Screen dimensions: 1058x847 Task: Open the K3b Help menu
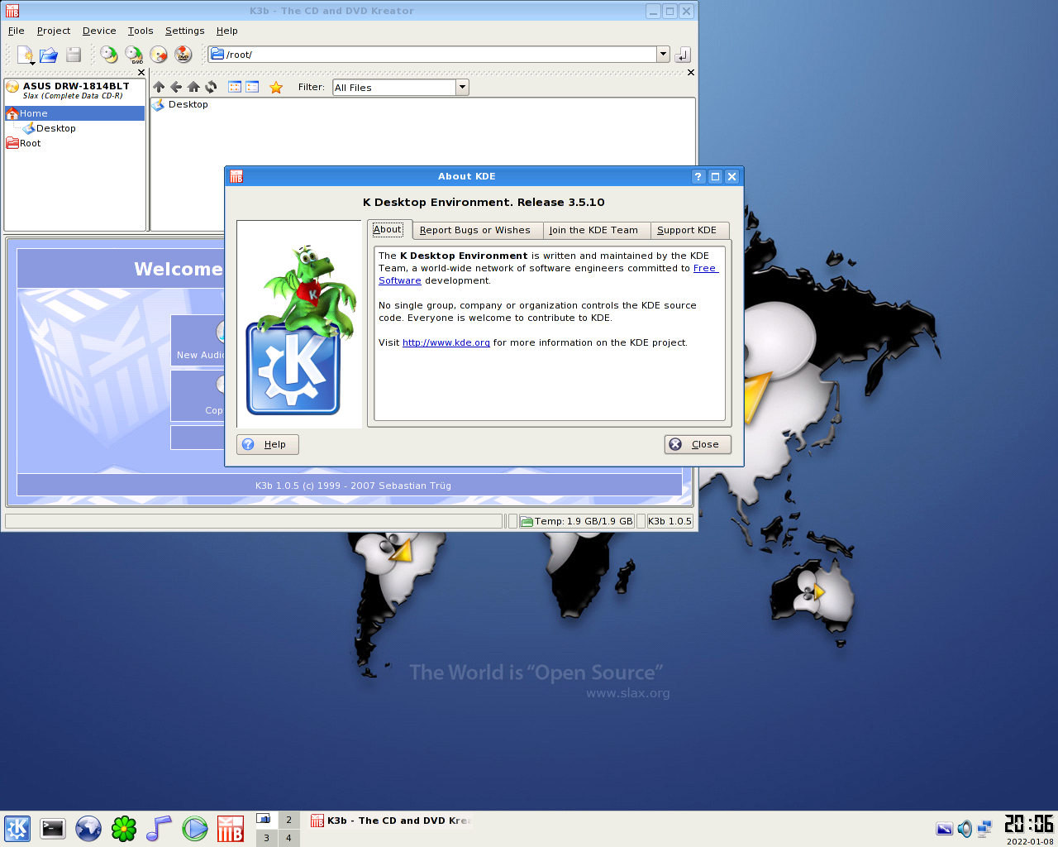click(227, 31)
